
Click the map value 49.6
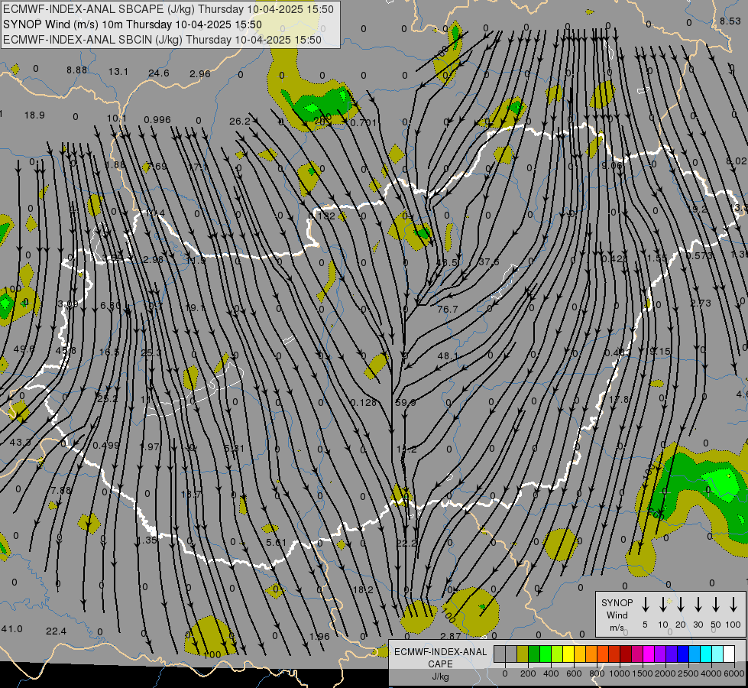click(24, 349)
